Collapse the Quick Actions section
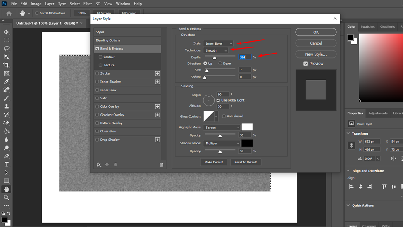Screen dimensions: 403x227 coord(348,205)
